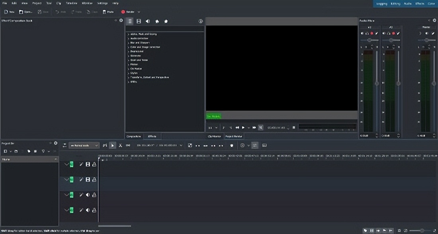Show favorite effects star icon

(166, 21)
